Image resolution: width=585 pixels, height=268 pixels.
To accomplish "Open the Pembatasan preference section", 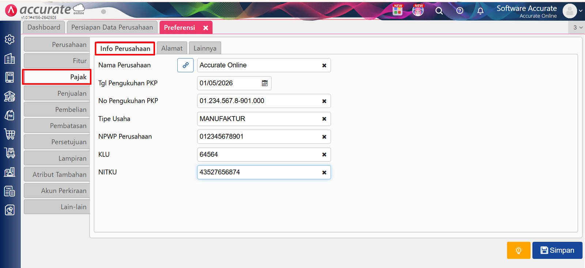I will [57, 126].
